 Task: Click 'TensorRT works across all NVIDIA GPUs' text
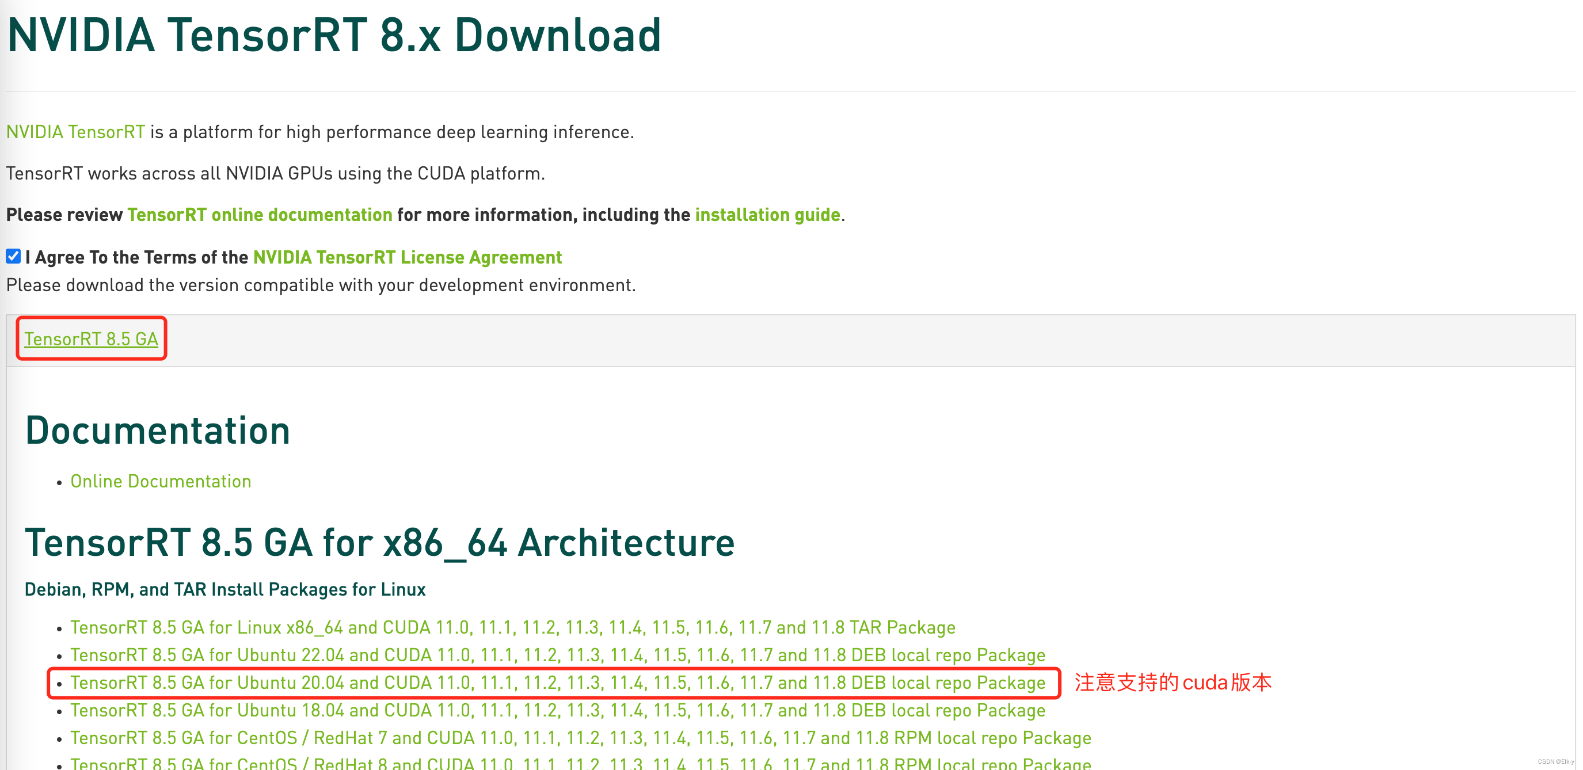275,174
